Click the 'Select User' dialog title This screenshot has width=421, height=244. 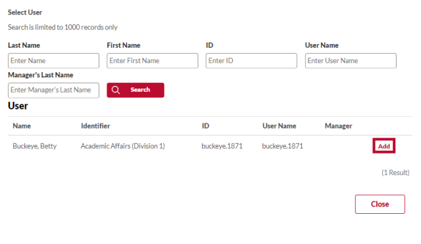[x=25, y=12]
